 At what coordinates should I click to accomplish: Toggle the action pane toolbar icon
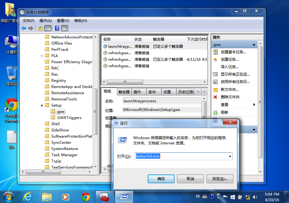(x=65, y=28)
